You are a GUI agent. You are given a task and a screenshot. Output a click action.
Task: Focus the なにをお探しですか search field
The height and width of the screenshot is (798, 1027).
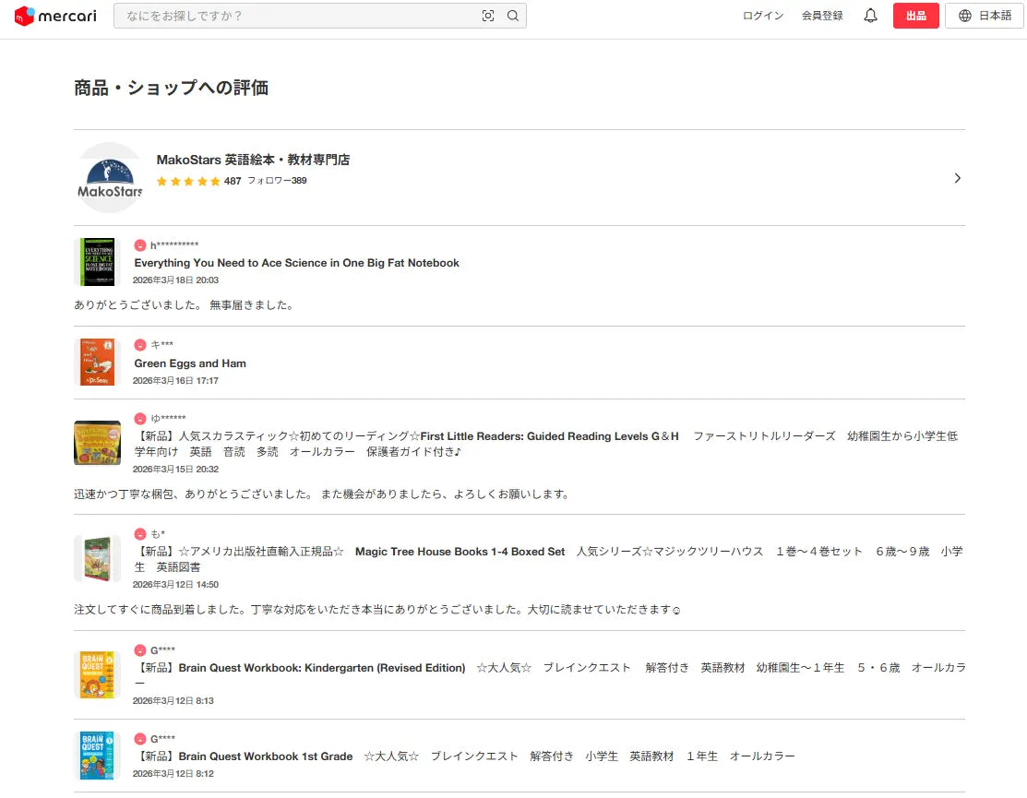pos(295,16)
